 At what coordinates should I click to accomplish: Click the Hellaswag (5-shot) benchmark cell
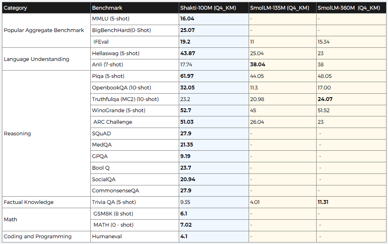click(115, 53)
